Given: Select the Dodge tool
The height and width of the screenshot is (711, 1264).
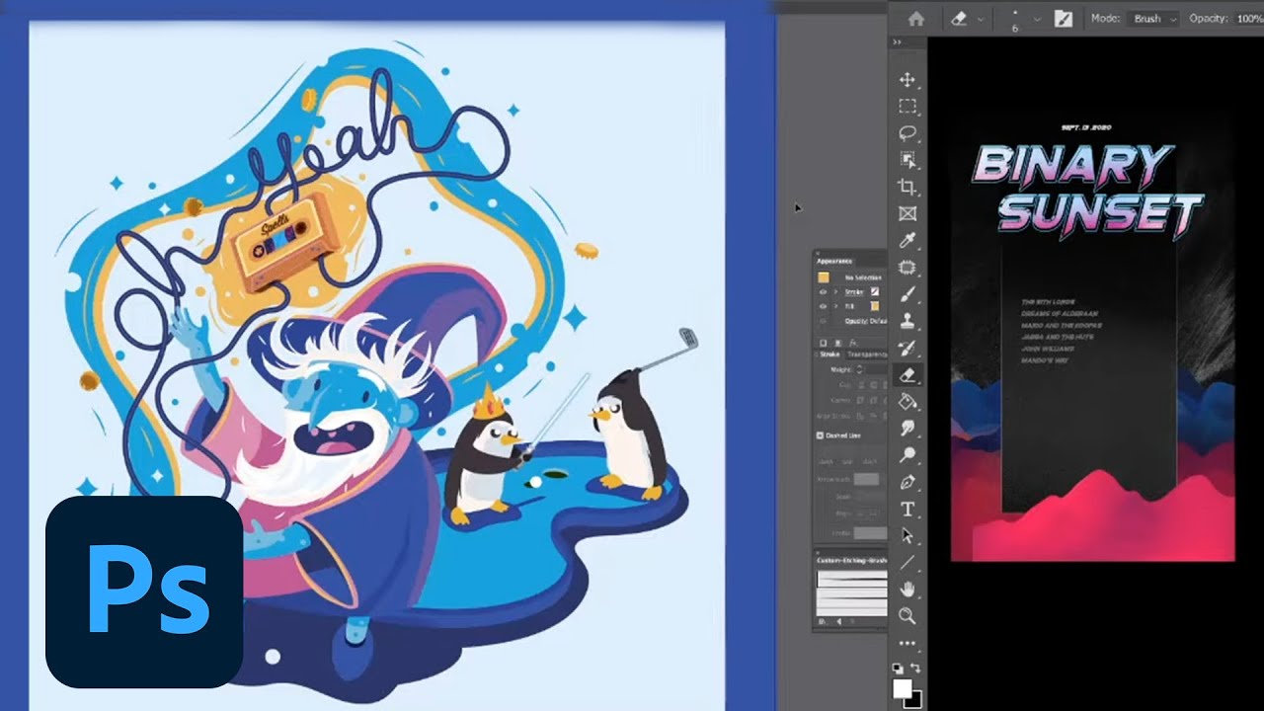Looking at the screenshot, I should [908, 454].
